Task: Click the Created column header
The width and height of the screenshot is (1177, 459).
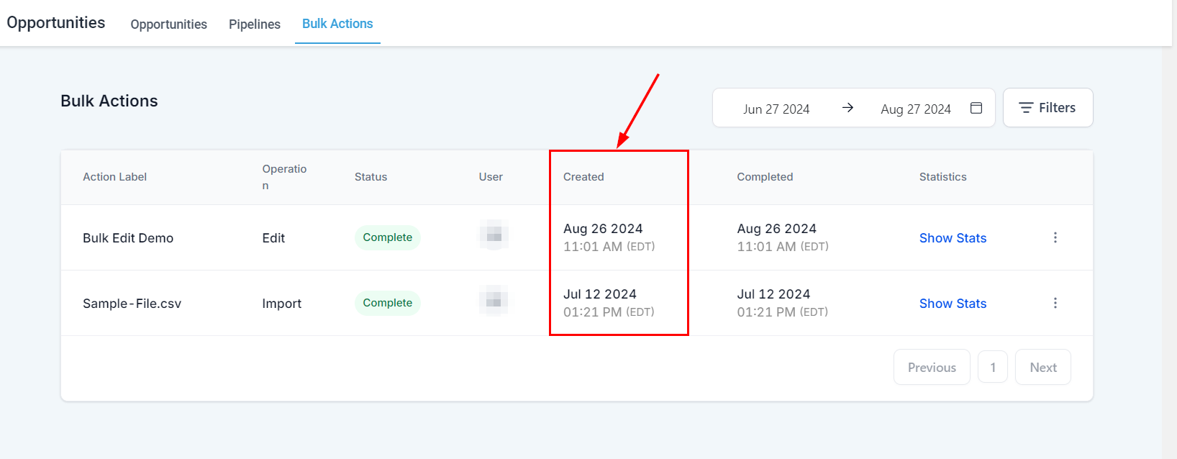Action: pos(583,177)
